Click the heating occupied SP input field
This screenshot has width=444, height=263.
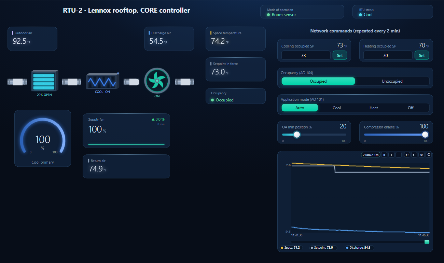tap(388, 55)
